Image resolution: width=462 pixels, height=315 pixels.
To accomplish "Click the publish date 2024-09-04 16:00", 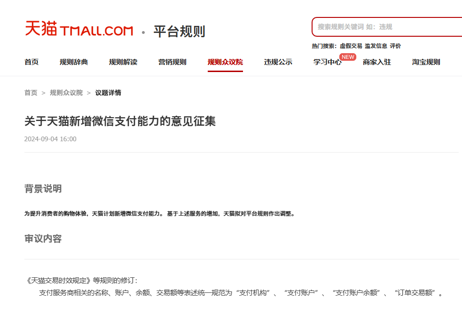I will click(x=50, y=139).
